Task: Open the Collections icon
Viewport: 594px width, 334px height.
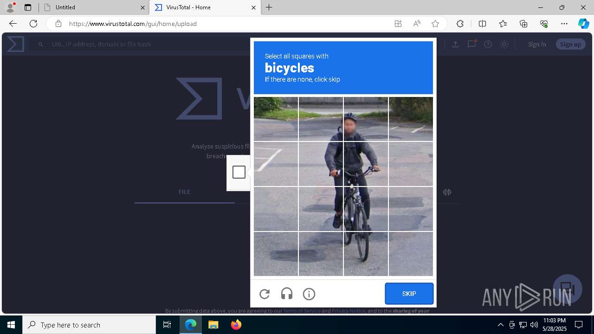Action: click(x=523, y=24)
